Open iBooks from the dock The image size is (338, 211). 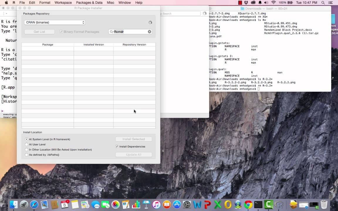coord(166,205)
